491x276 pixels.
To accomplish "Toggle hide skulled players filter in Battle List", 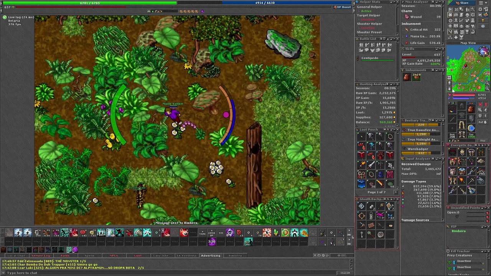I will 378,50.
